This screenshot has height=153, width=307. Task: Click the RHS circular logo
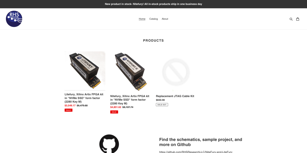coord(14,19)
